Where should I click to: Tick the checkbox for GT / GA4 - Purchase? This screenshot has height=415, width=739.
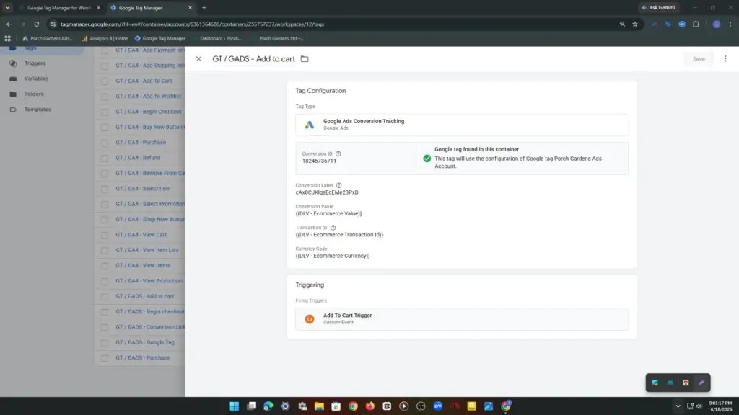click(x=105, y=143)
